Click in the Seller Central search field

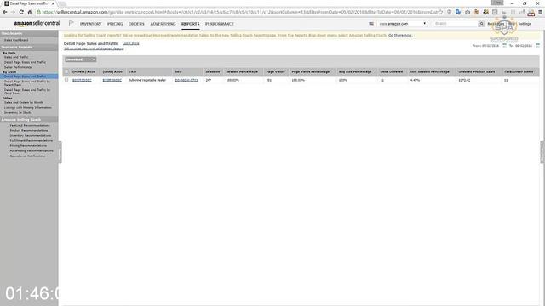456,24
